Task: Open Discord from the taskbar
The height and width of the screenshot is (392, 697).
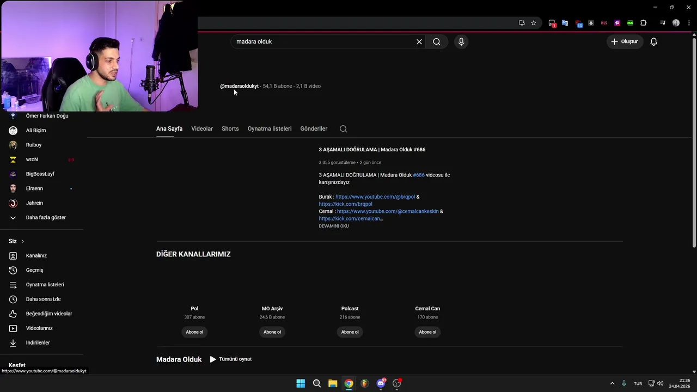Action: tap(381, 383)
